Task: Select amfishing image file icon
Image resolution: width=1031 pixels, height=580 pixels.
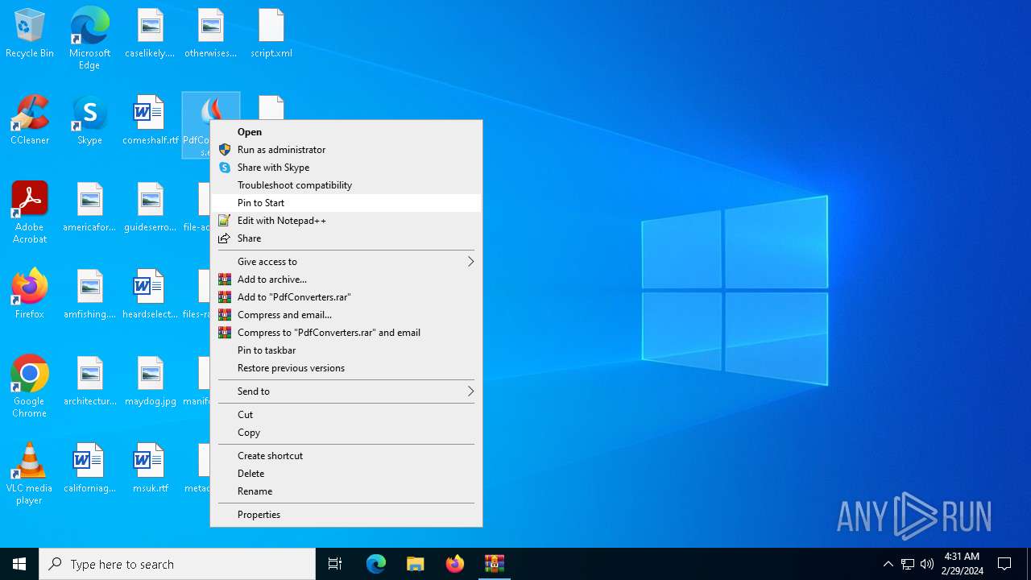Action: (x=89, y=295)
